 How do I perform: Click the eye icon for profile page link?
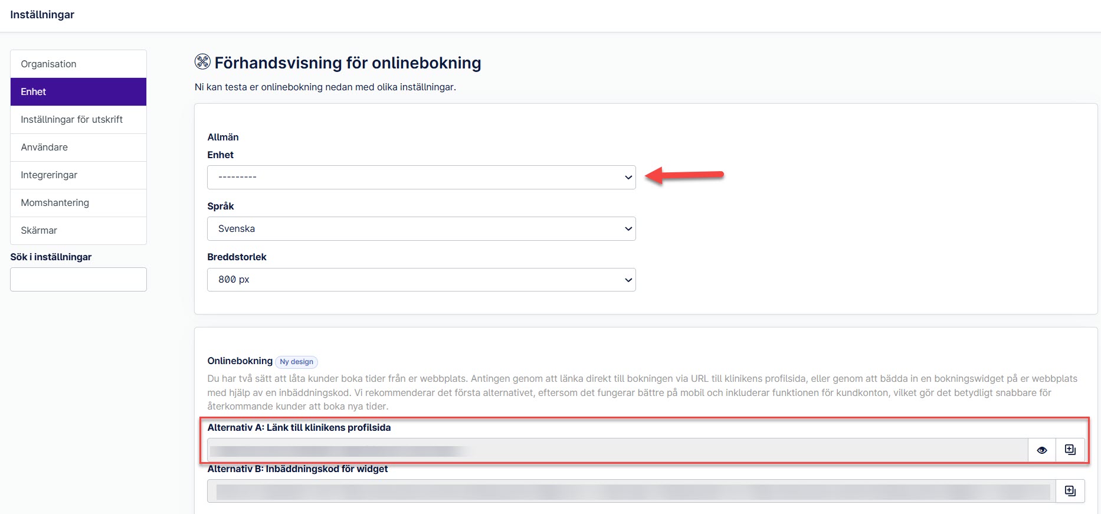coord(1042,450)
